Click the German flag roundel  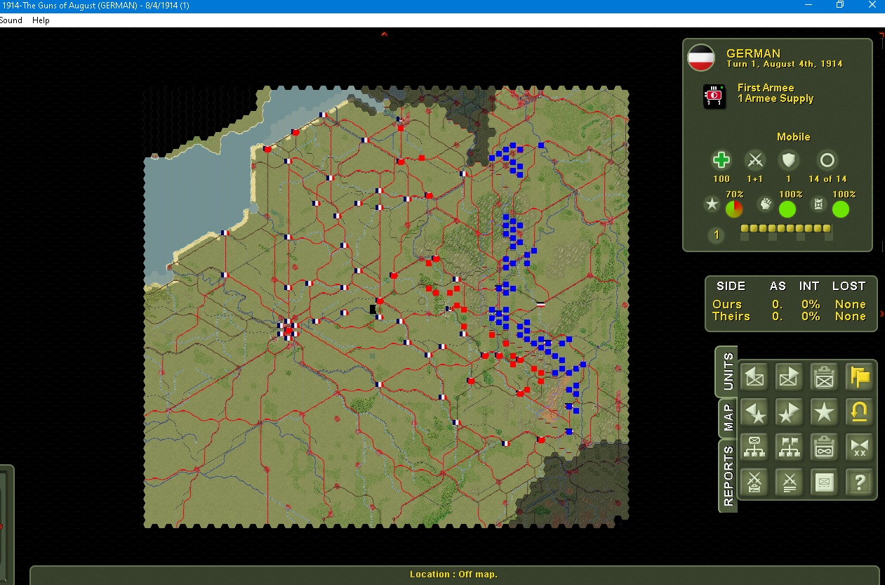700,58
